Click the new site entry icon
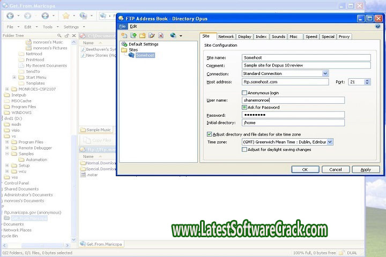This screenshot has height=257, width=386. coord(124,36)
